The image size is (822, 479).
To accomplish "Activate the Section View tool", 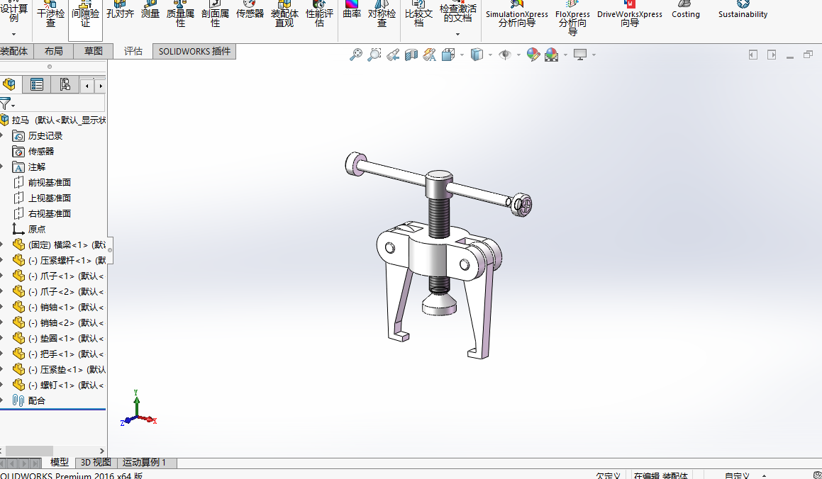I will click(x=411, y=55).
